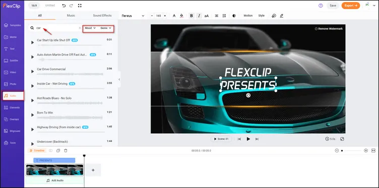Add a new scene with plus button
This screenshot has height=188, width=379.
pyautogui.click(x=93, y=170)
